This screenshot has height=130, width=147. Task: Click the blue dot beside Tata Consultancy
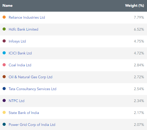click(x=4, y=89)
